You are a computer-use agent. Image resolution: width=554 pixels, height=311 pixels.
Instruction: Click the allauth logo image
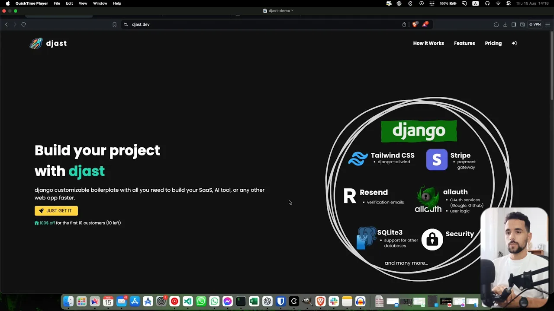tap(428, 200)
